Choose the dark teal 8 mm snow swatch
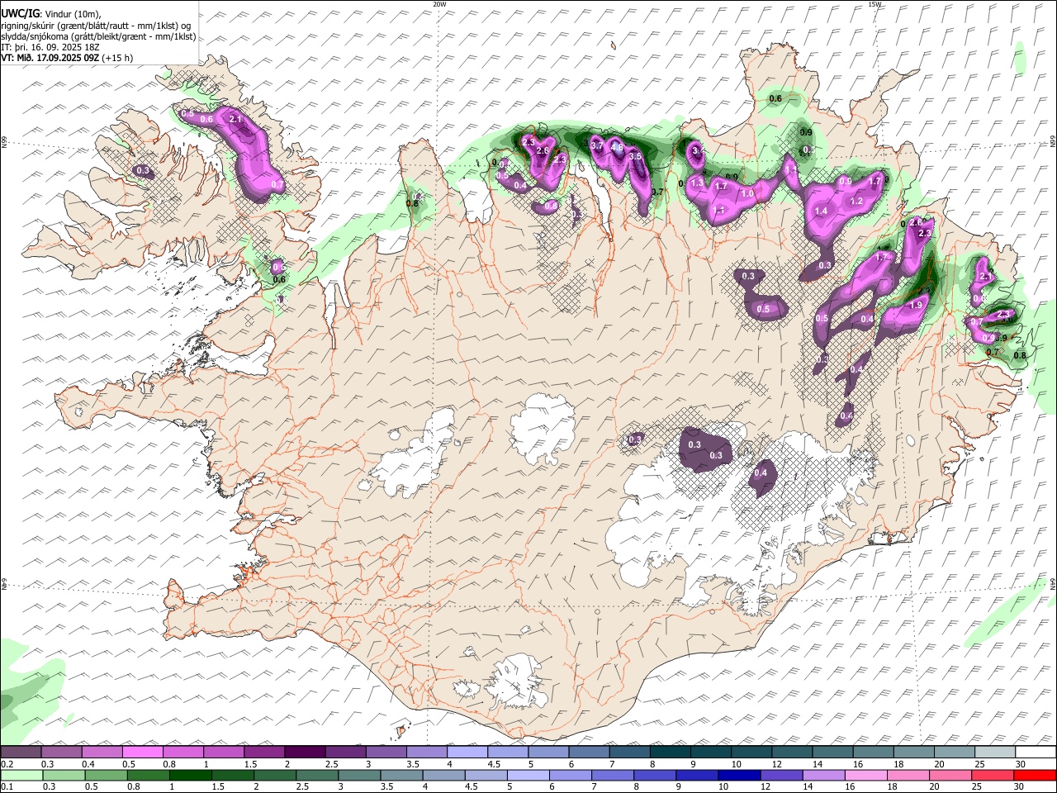Image resolution: width=1057 pixels, height=793 pixels. click(x=671, y=752)
